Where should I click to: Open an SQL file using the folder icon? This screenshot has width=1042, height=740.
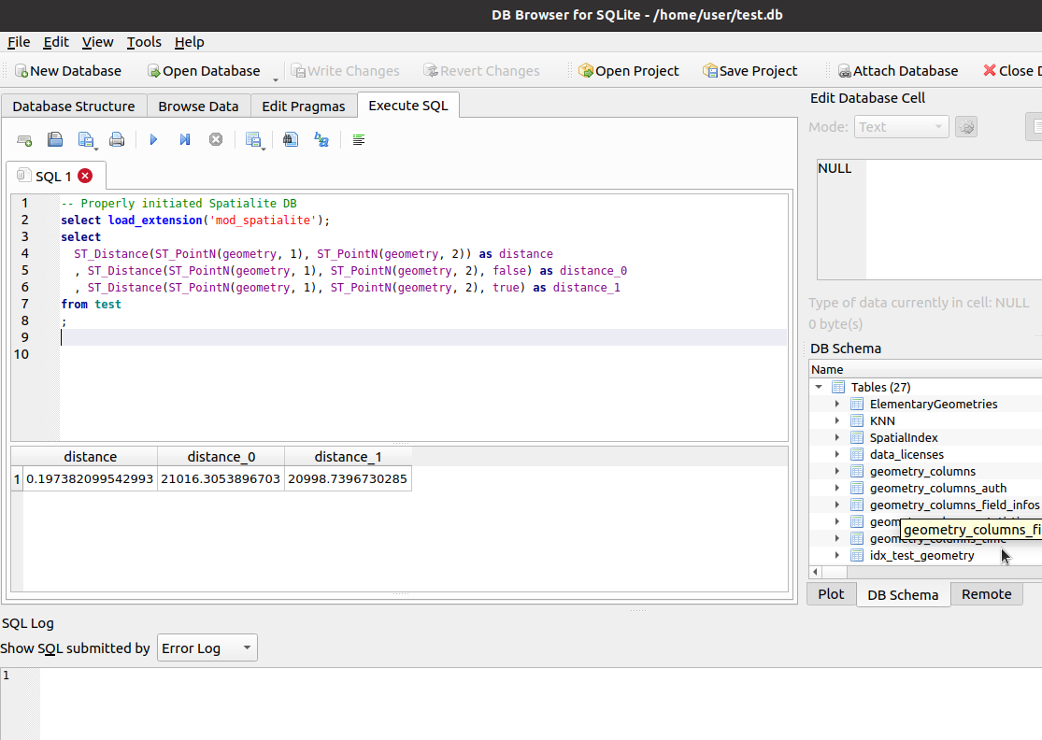[x=54, y=139]
